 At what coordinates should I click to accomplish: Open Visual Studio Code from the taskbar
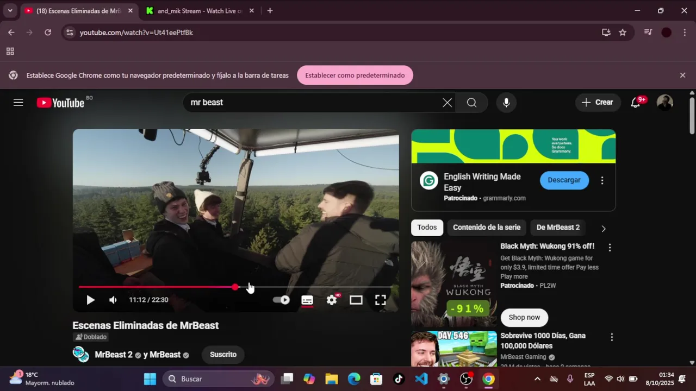coord(421,379)
